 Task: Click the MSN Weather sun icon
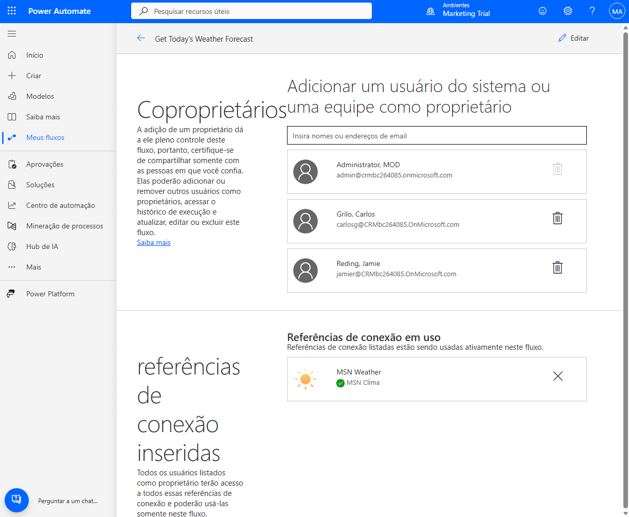coord(305,379)
